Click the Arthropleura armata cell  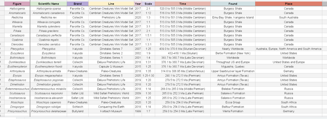click(x=49, y=71)
